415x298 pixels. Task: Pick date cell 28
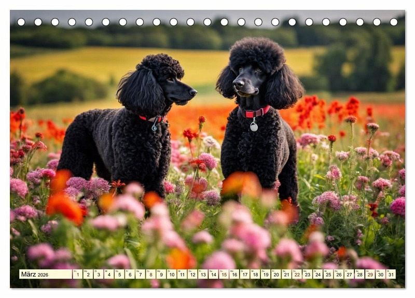click(360, 274)
